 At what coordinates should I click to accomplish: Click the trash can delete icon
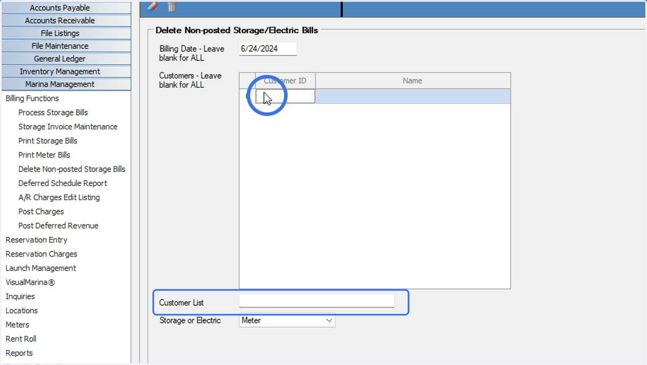click(x=171, y=7)
